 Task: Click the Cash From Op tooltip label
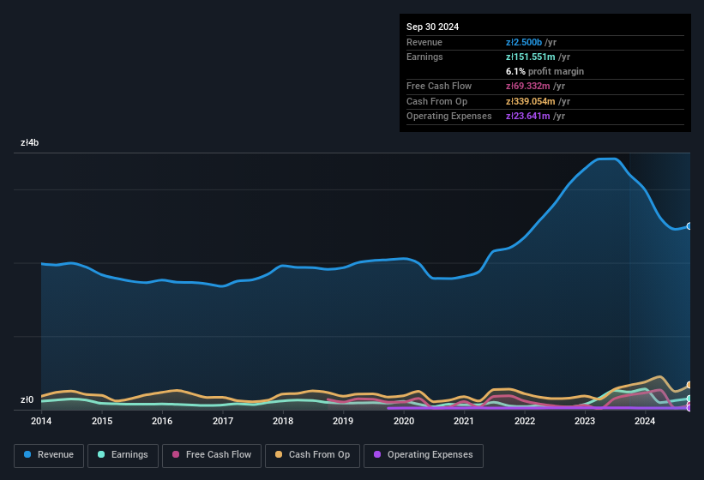click(436, 101)
